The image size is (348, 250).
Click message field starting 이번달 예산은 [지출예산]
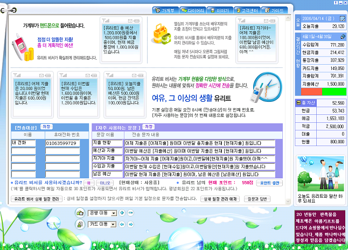click(x=200, y=151)
